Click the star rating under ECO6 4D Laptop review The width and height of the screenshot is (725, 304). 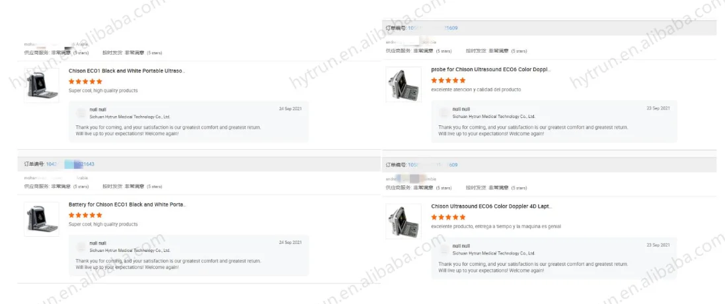pyautogui.click(x=448, y=217)
